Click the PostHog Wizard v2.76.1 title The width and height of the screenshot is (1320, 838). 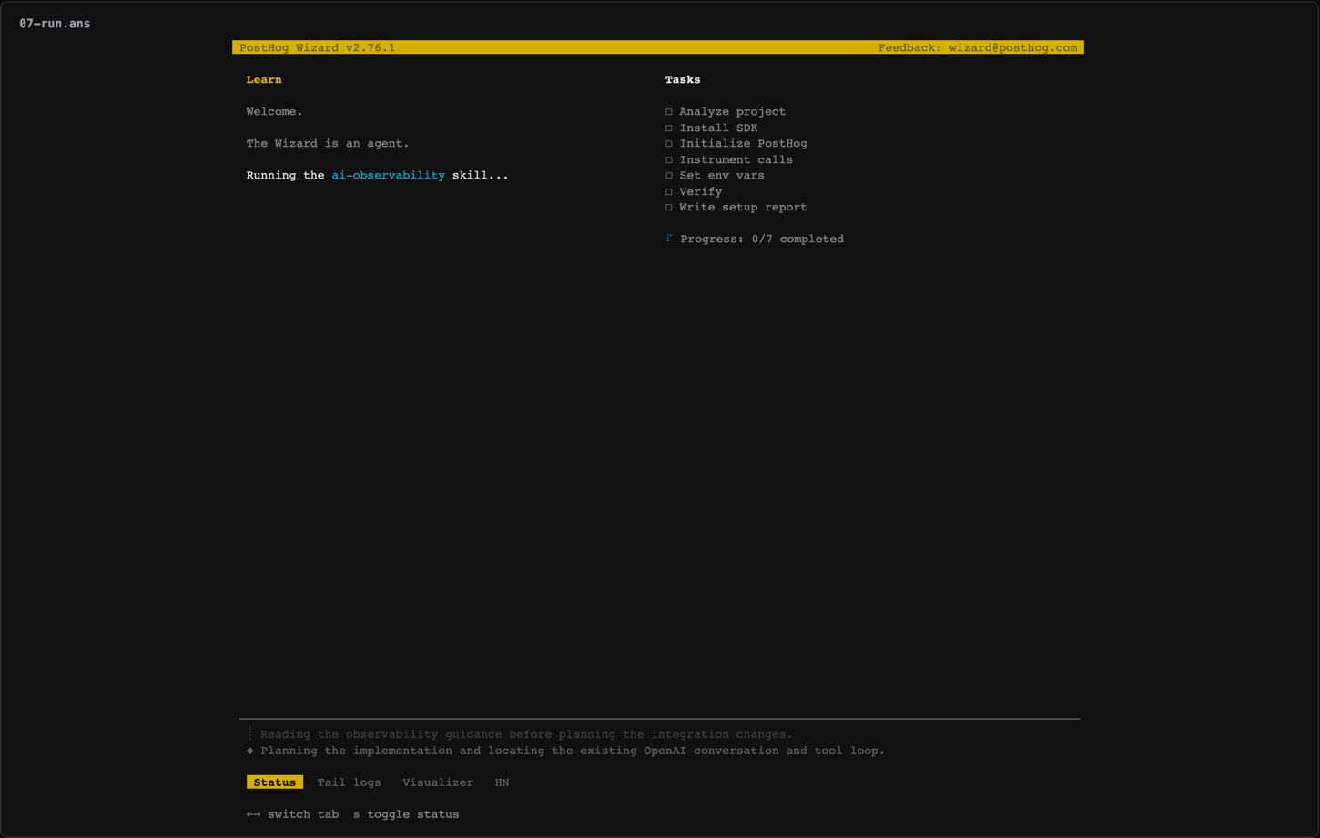click(318, 47)
